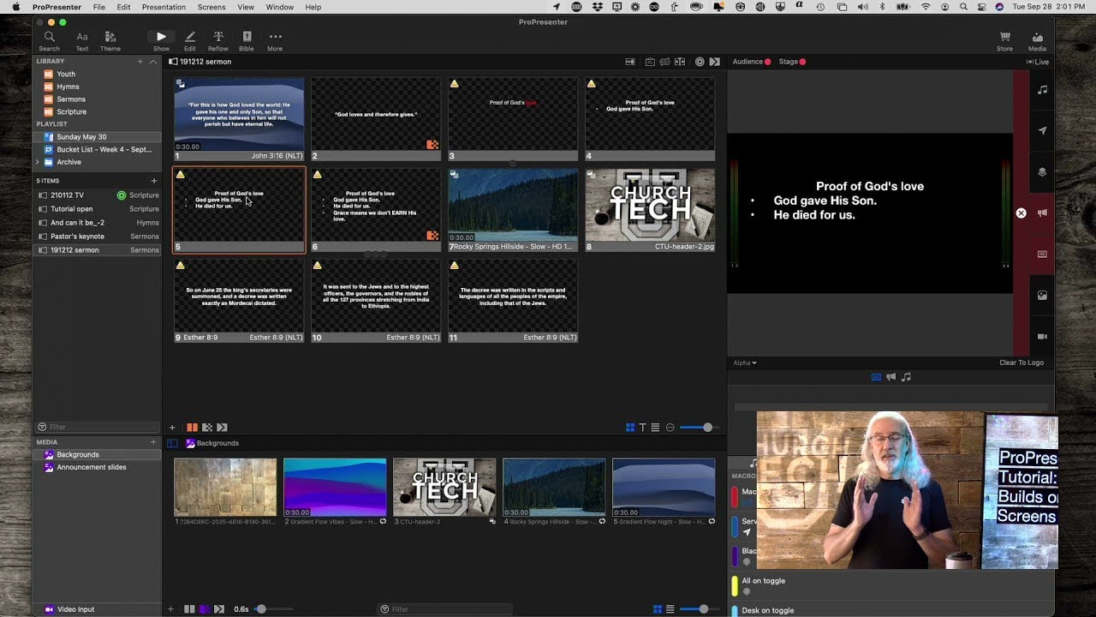Open the Bible panel
Image resolution: width=1096 pixels, height=617 pixels.
(x=247, y=41)
